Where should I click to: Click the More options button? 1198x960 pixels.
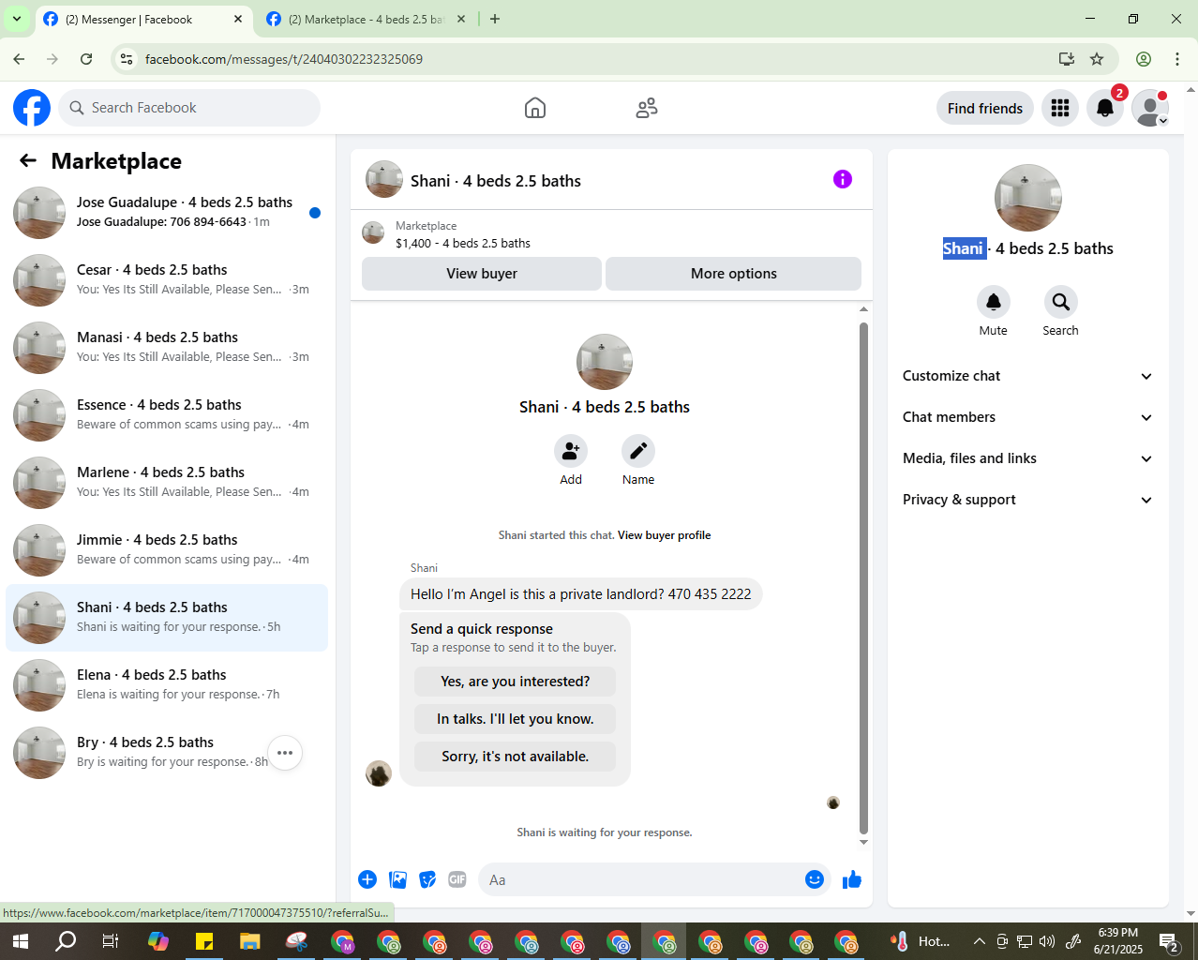click(x=734, y=274)
